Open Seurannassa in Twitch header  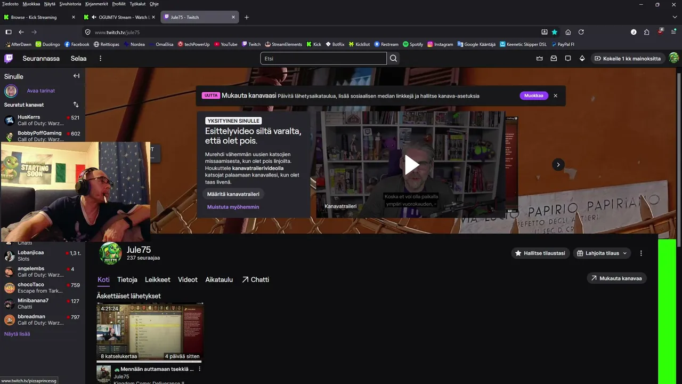(41, 58)
